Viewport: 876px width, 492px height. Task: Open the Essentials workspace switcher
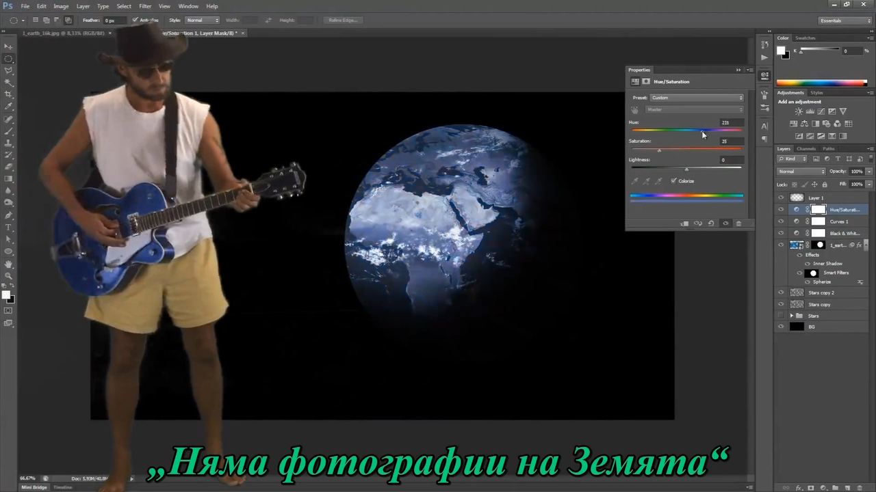click(x=845, y=20)
